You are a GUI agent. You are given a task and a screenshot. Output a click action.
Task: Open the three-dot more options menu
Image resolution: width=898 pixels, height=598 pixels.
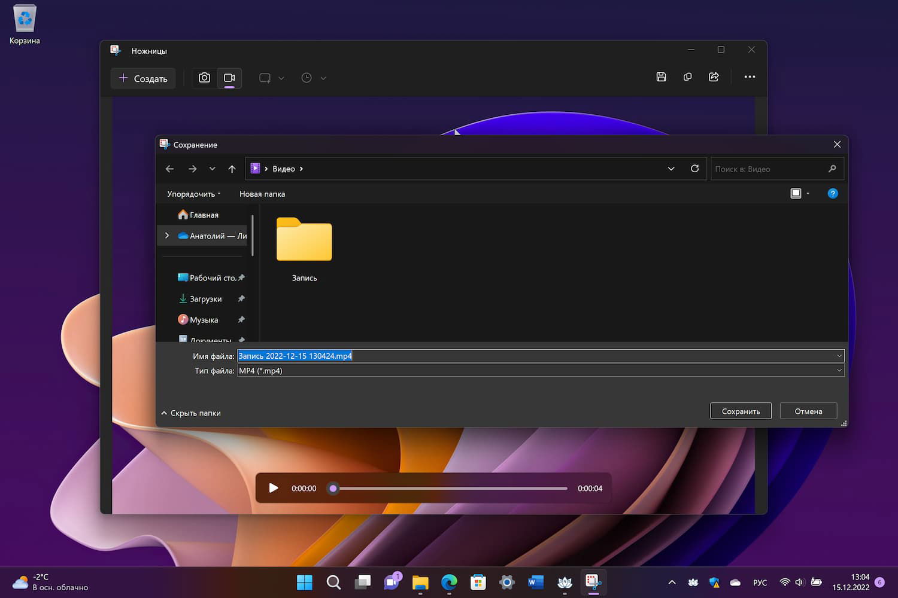click(750, 77)
